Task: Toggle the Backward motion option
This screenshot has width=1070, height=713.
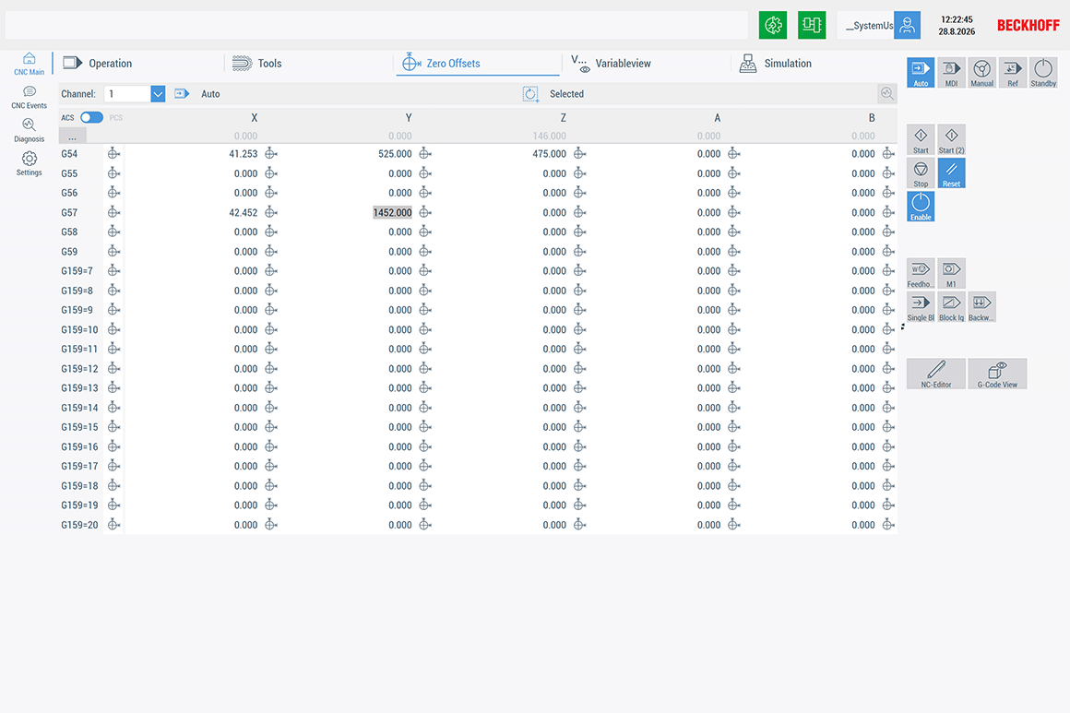Action: (982, 306)
